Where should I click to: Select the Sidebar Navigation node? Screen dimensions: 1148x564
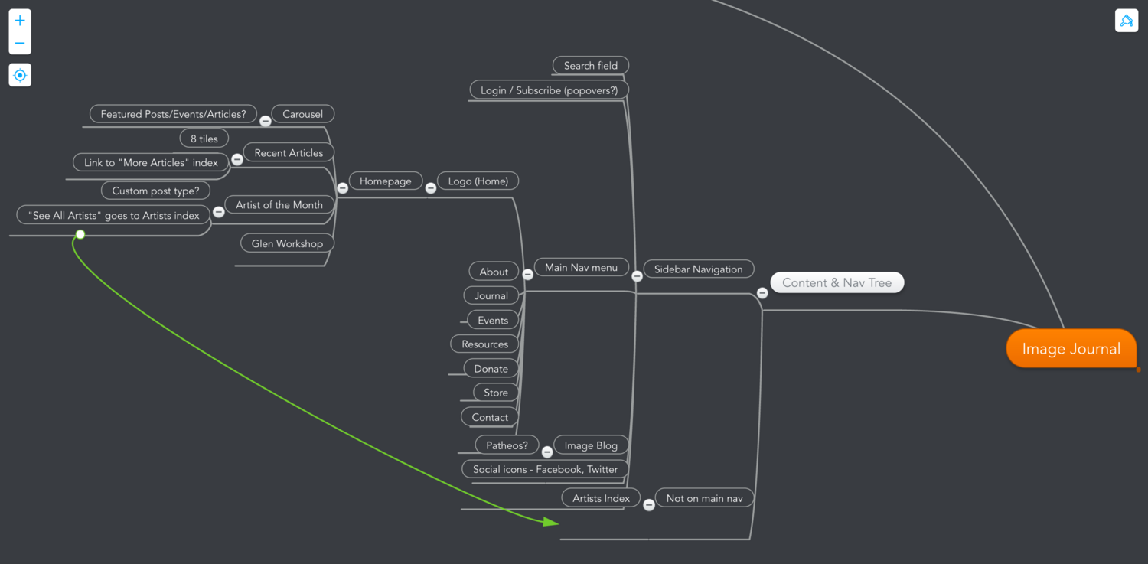(698, 269)
